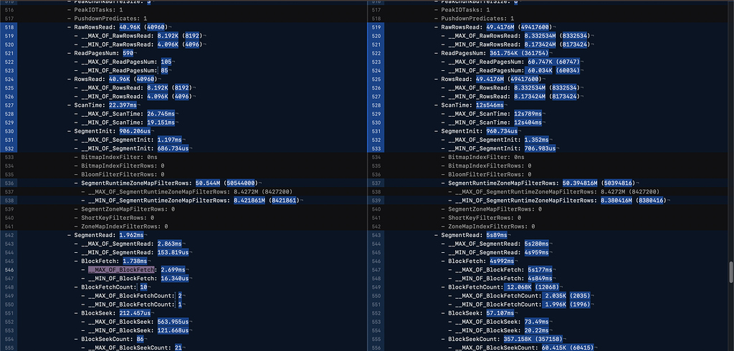The width and height of the screenshot is (734, 351).
Task: Click __MAX_OF_SegmentRead value 5s280ms
Action: click(x=536, y=244)
